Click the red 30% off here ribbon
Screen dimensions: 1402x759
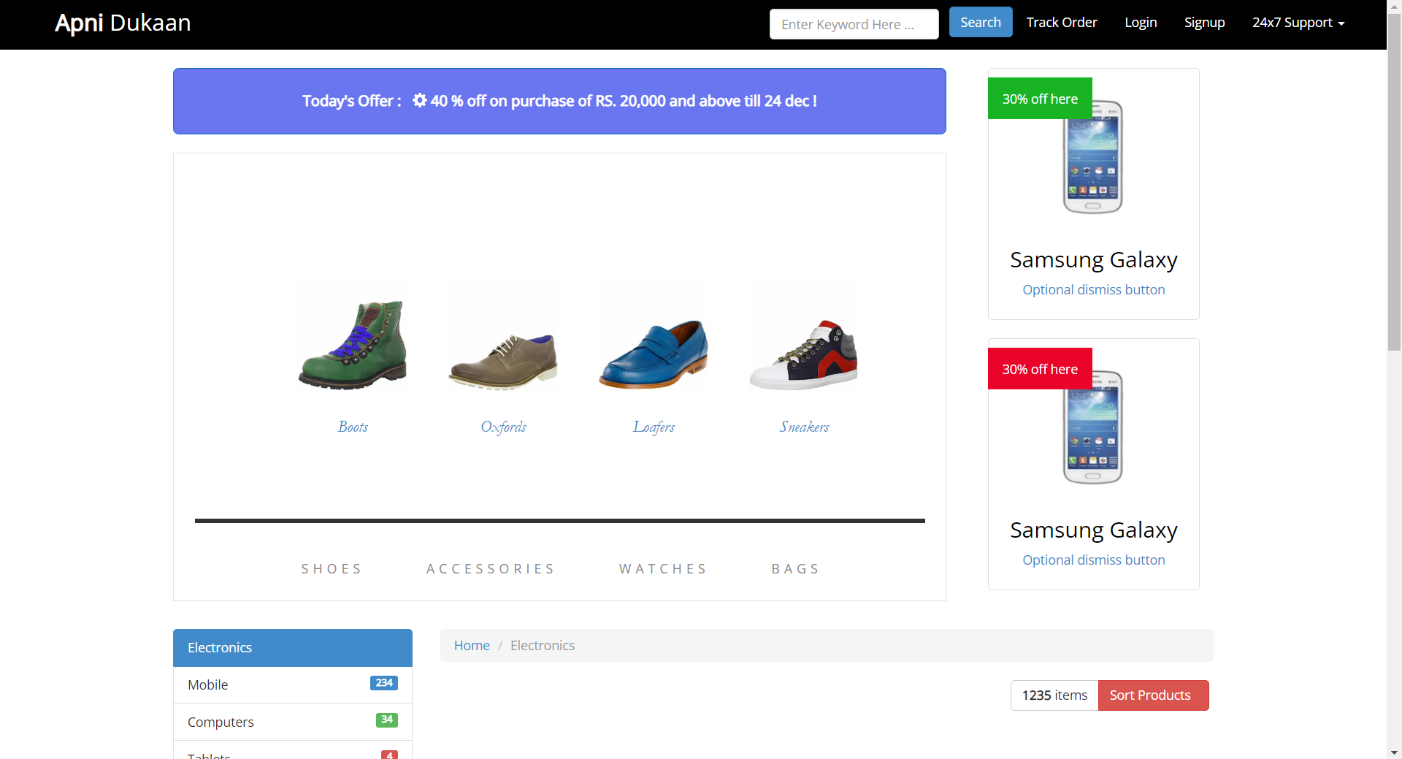tap(1040, 369)
